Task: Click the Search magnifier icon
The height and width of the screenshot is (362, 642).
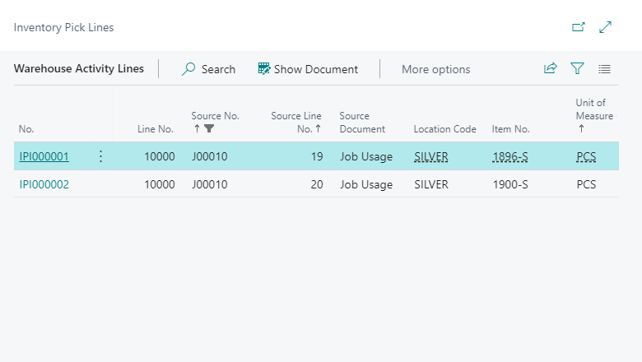Action: click(188, 69)
